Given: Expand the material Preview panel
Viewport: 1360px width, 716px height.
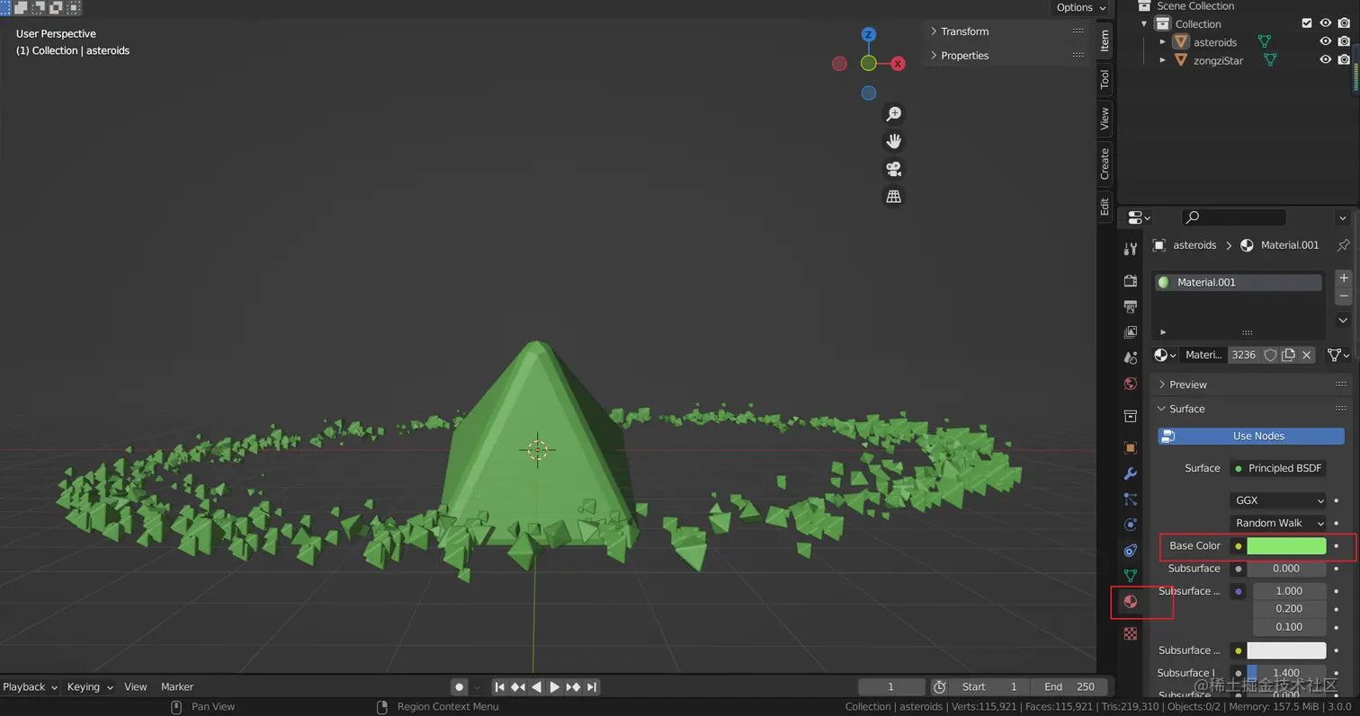Looking at the screenshot, I should (x=1251, y=385).
